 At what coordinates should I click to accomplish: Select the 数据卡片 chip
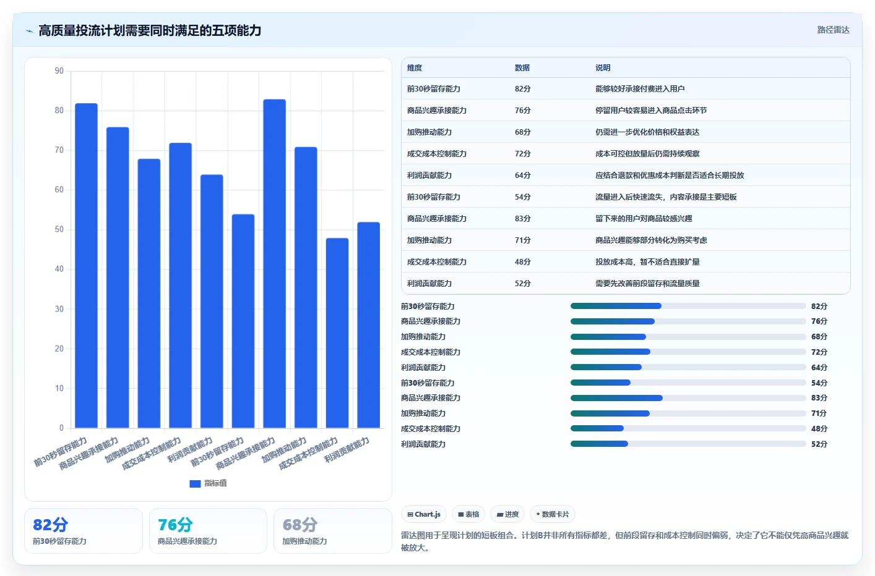pos(553,514)
